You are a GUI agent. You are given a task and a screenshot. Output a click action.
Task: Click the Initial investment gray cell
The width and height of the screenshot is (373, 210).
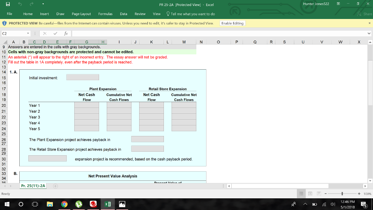point(83,77)
